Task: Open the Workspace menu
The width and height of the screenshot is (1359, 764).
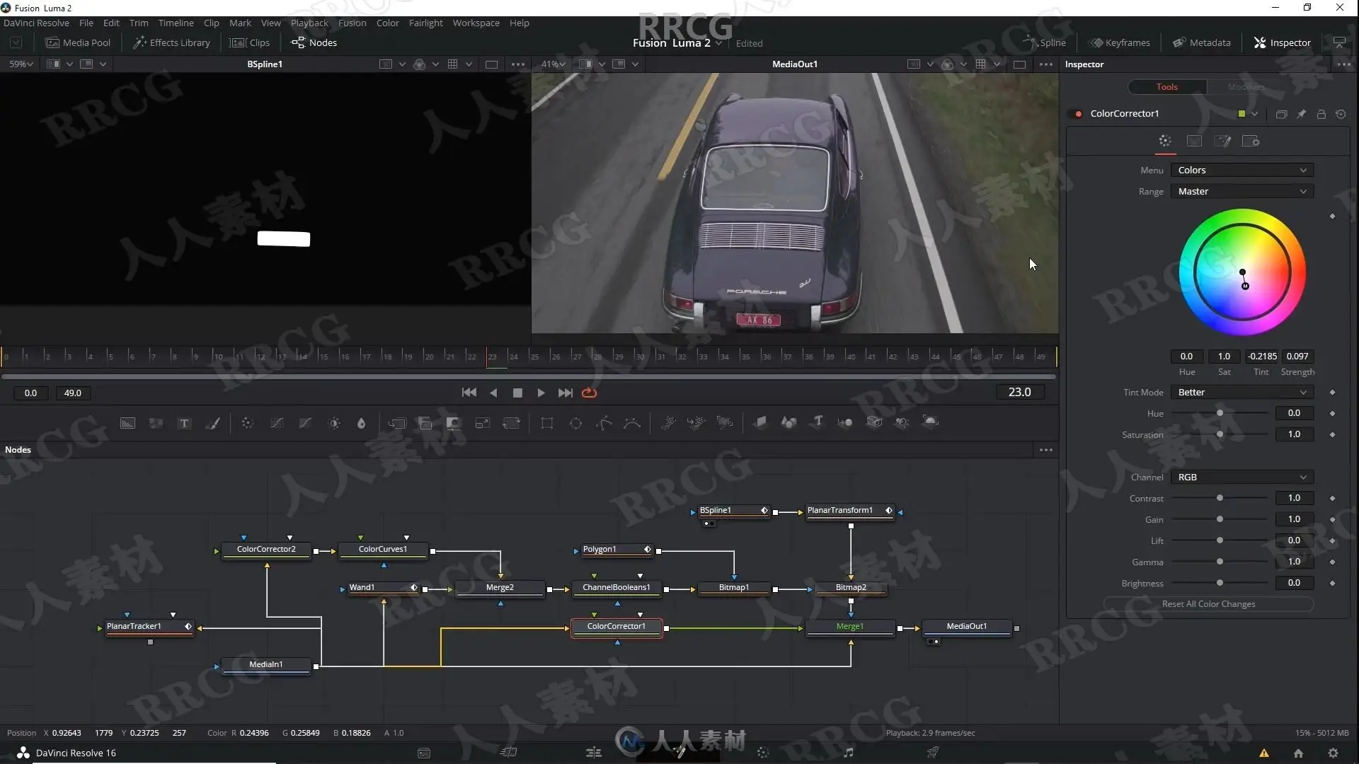Action: coord(476,23)
